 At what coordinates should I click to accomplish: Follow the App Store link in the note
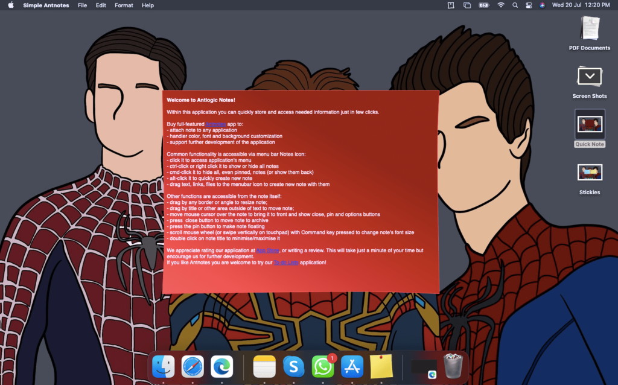pos(267,250)
